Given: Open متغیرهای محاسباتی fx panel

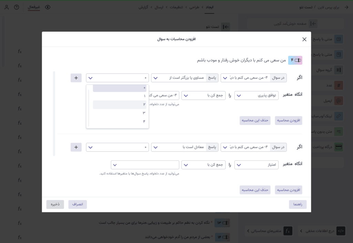Looking at the screenshot, I should tap(288, 231).
